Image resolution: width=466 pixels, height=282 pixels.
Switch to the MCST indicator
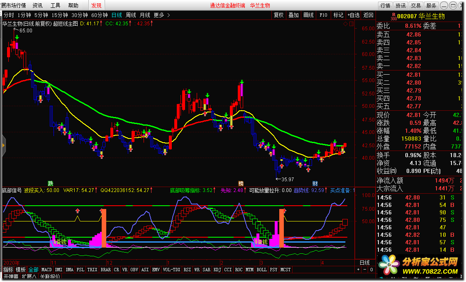[x=285, y=270]
